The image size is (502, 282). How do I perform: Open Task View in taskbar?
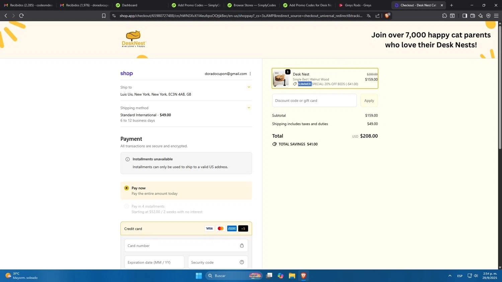[269, 276]
